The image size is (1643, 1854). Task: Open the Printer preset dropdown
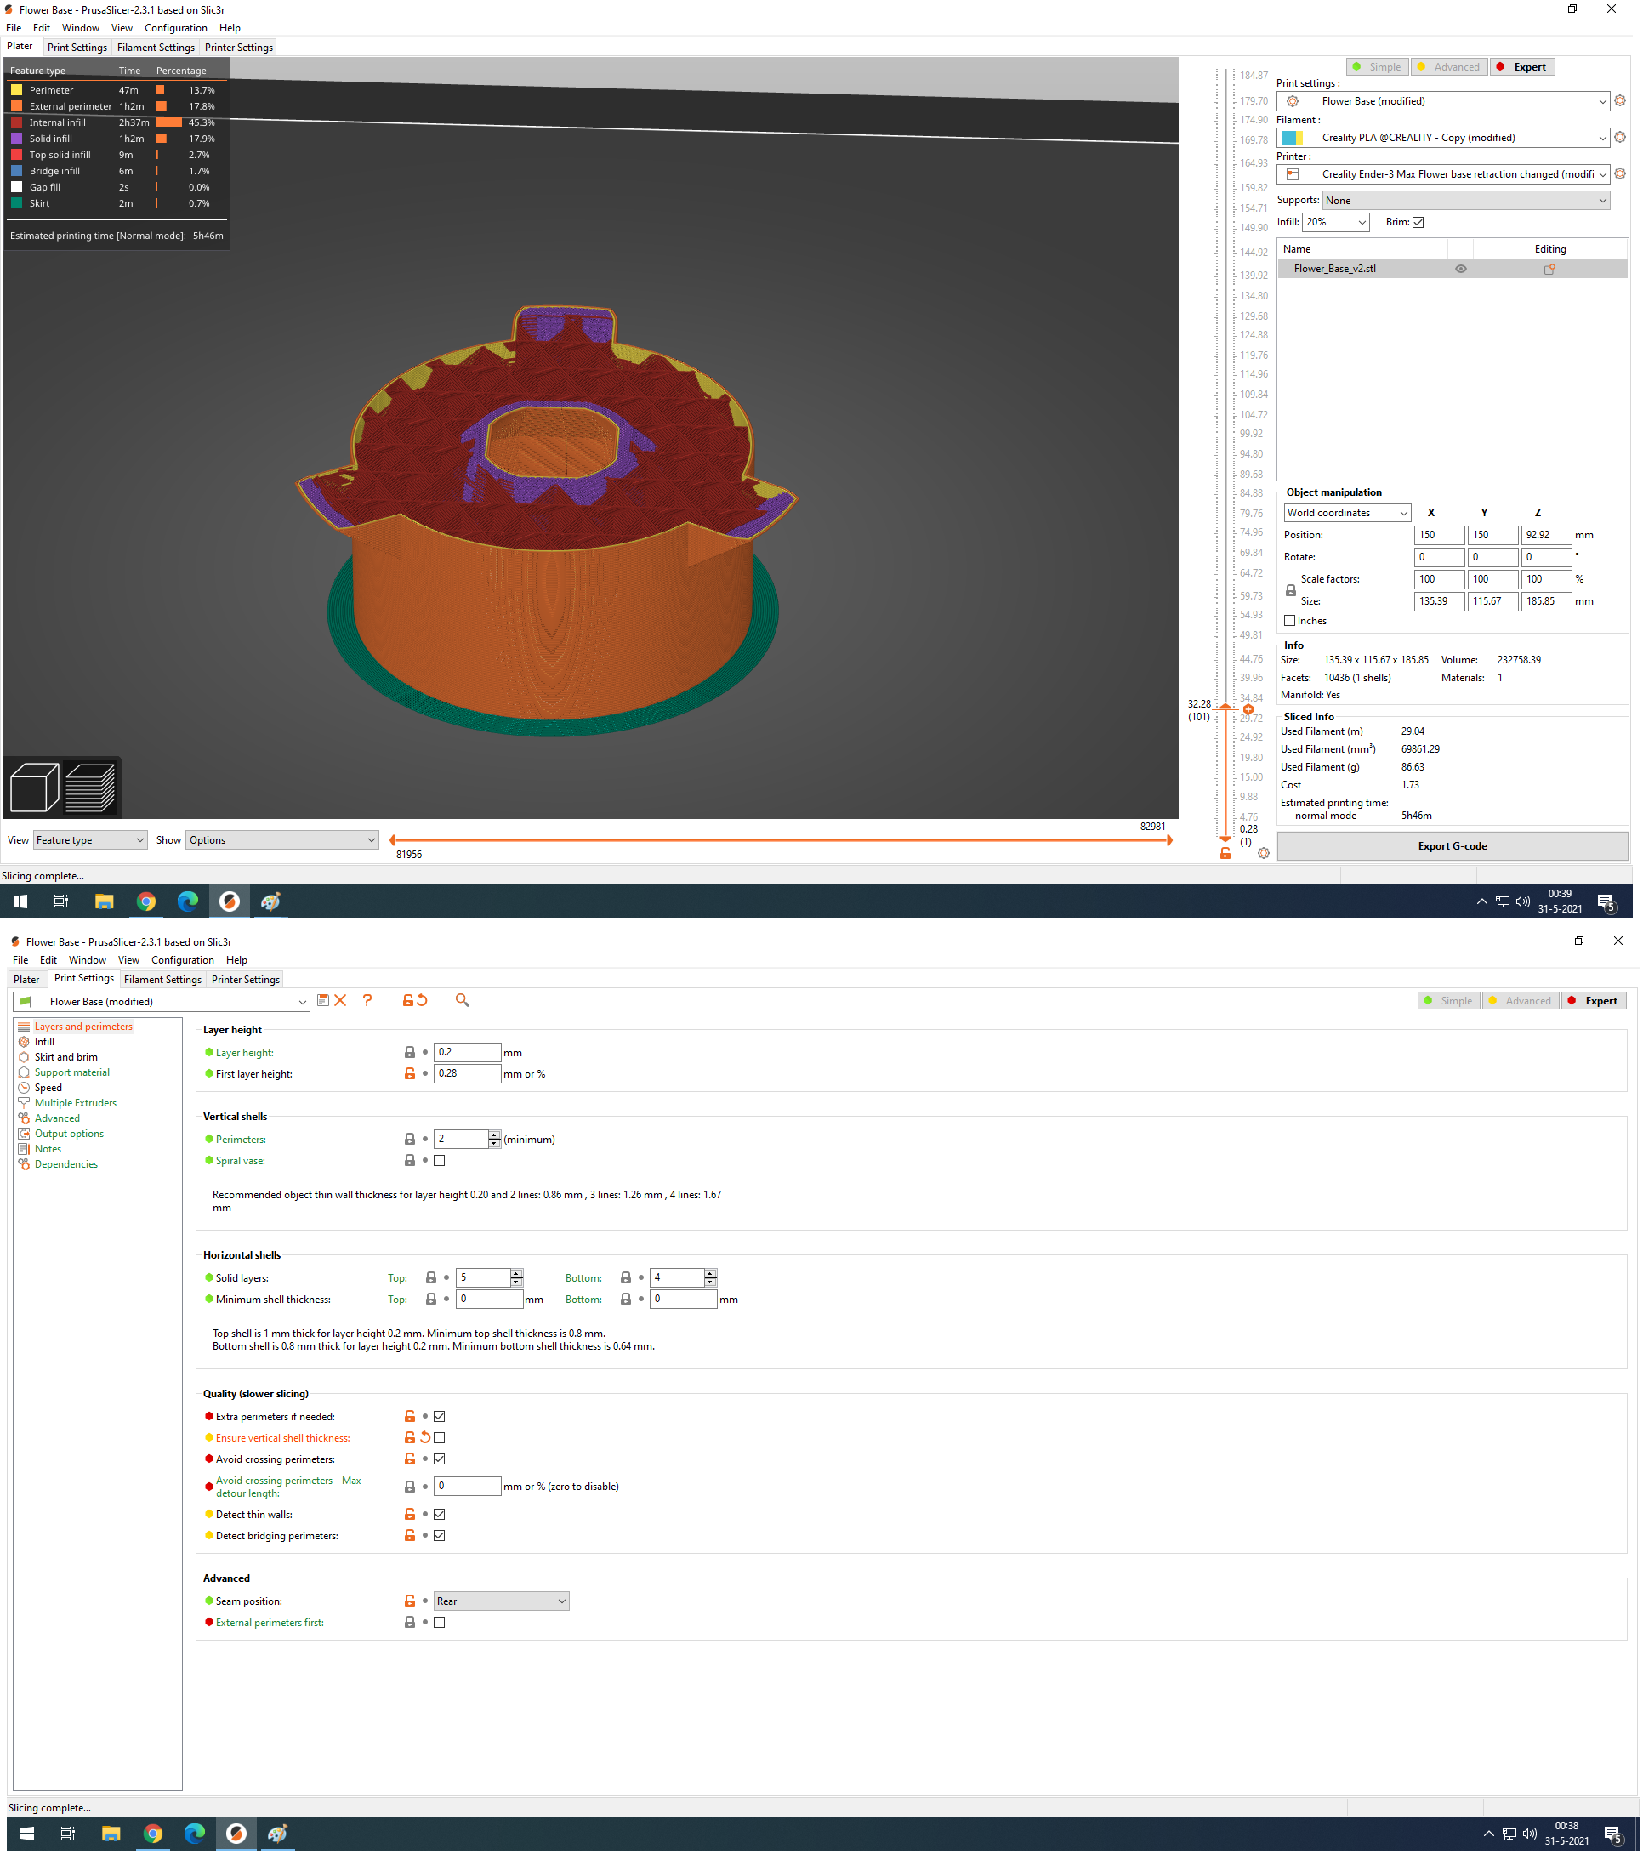[1443, 173]
